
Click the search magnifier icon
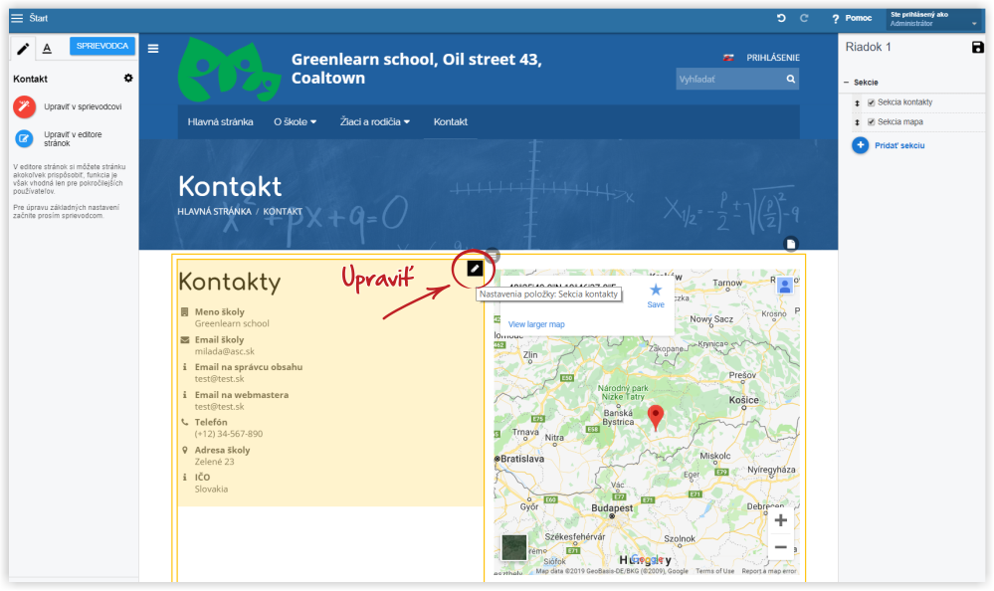point(791,79)
